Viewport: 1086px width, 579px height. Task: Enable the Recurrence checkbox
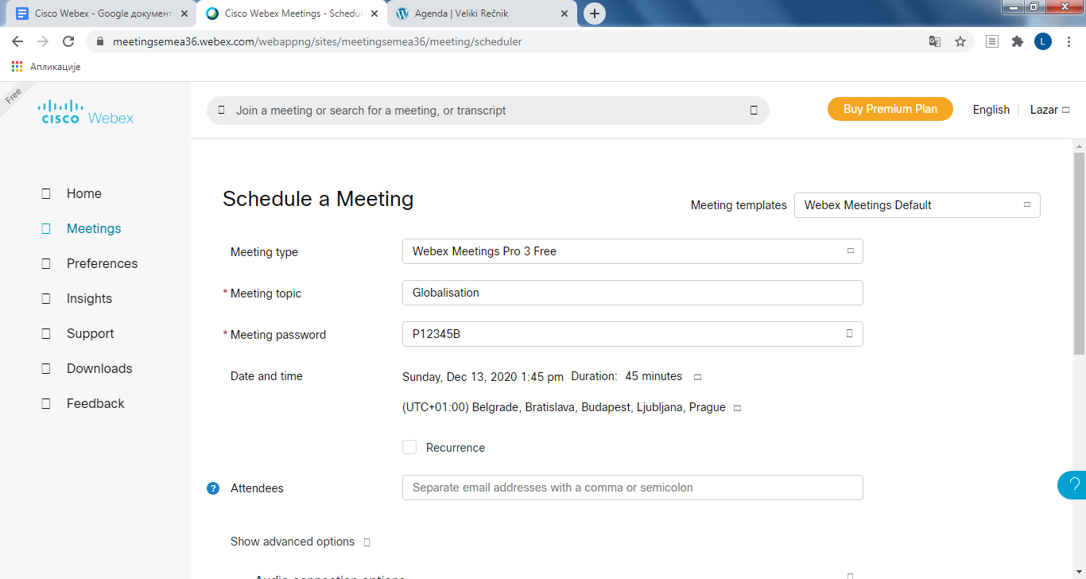point(409,447)
